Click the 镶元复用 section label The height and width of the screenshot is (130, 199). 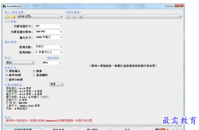(11, 42)
